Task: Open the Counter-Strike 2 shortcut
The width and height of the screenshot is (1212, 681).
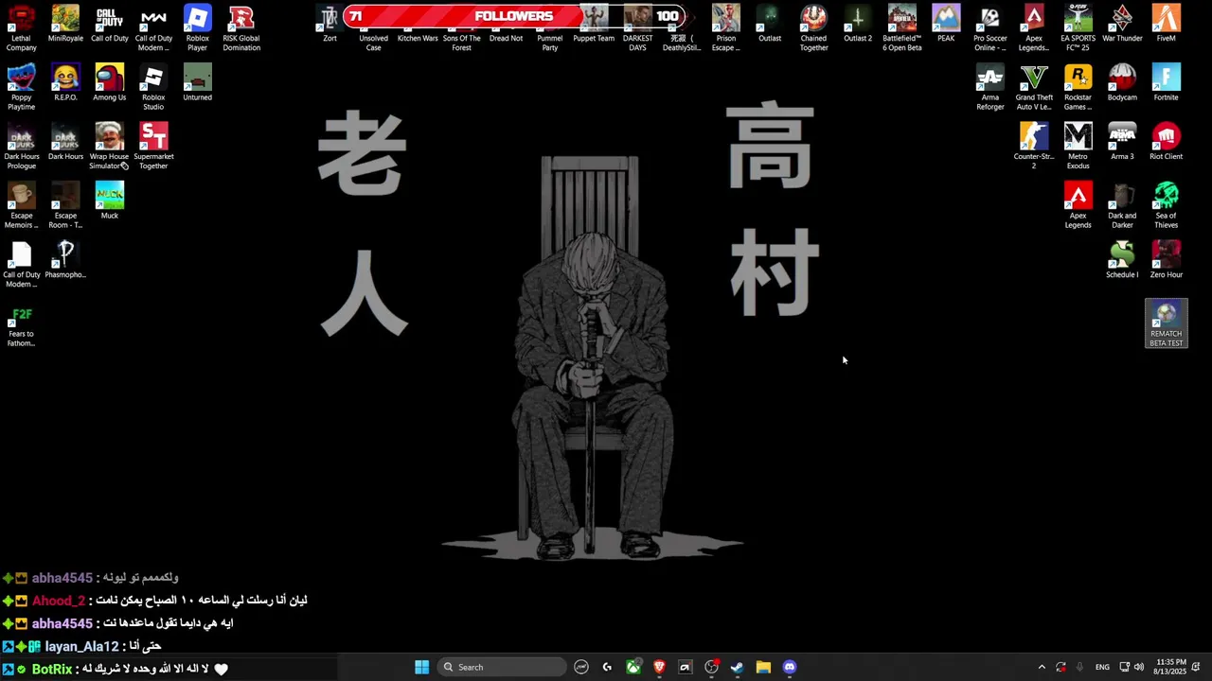Action: pos(1034,146)
